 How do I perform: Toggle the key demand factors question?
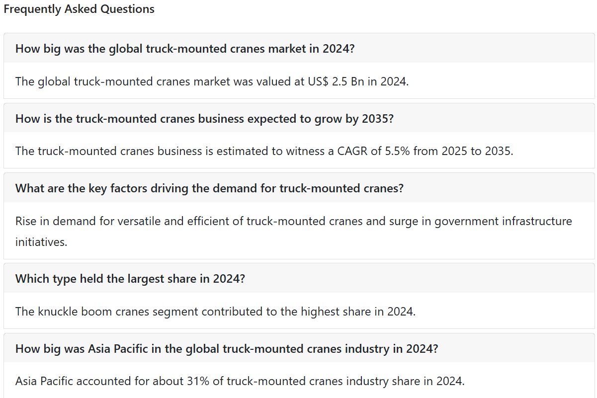tap(299, 188)
